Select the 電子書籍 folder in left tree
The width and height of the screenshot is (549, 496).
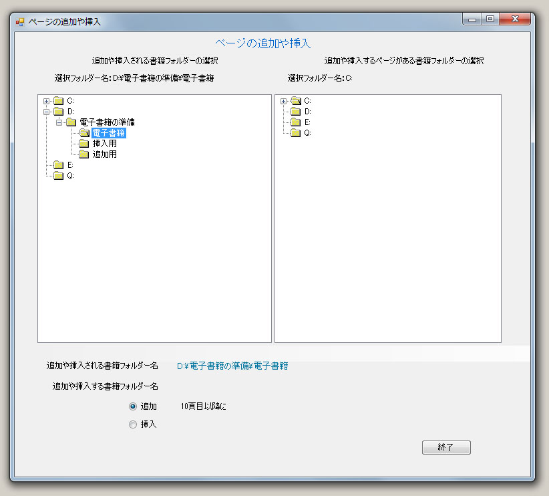click(x=108, y=133)
